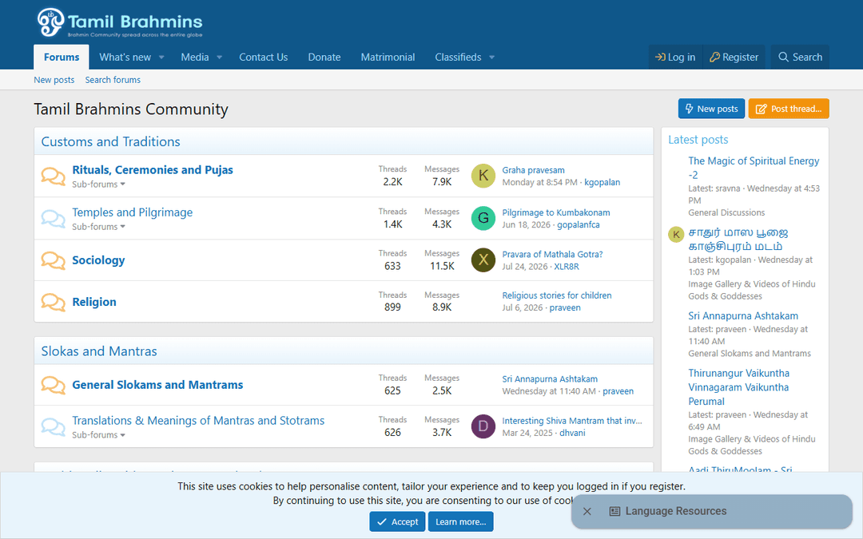Expand Sub-forums under Rituals, Ceremonies and Pujas
The width and height of the screenshot is (863, 539).
point(98,184)
